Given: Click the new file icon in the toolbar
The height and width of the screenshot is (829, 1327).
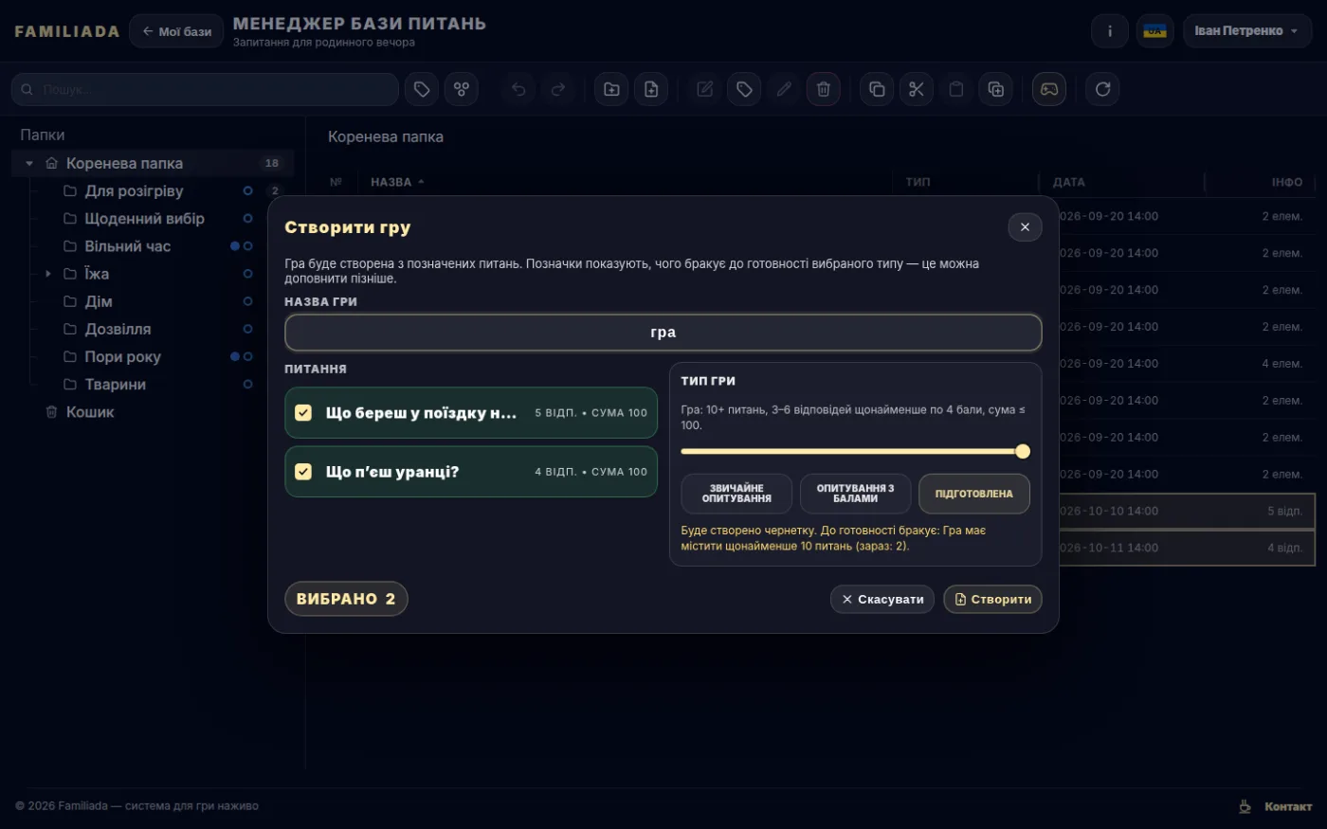Looking at the screenshot, I should [651, 89].
